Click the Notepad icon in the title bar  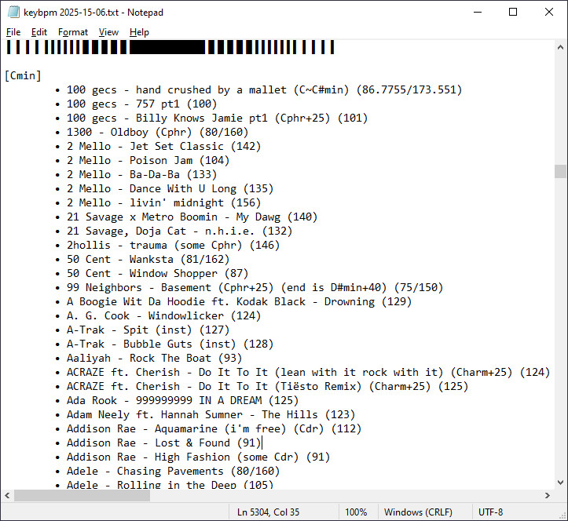click(x=13, y=12)
